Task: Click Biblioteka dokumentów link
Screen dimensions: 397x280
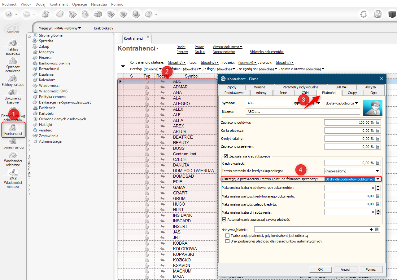Action: click(x=266, y=52)
